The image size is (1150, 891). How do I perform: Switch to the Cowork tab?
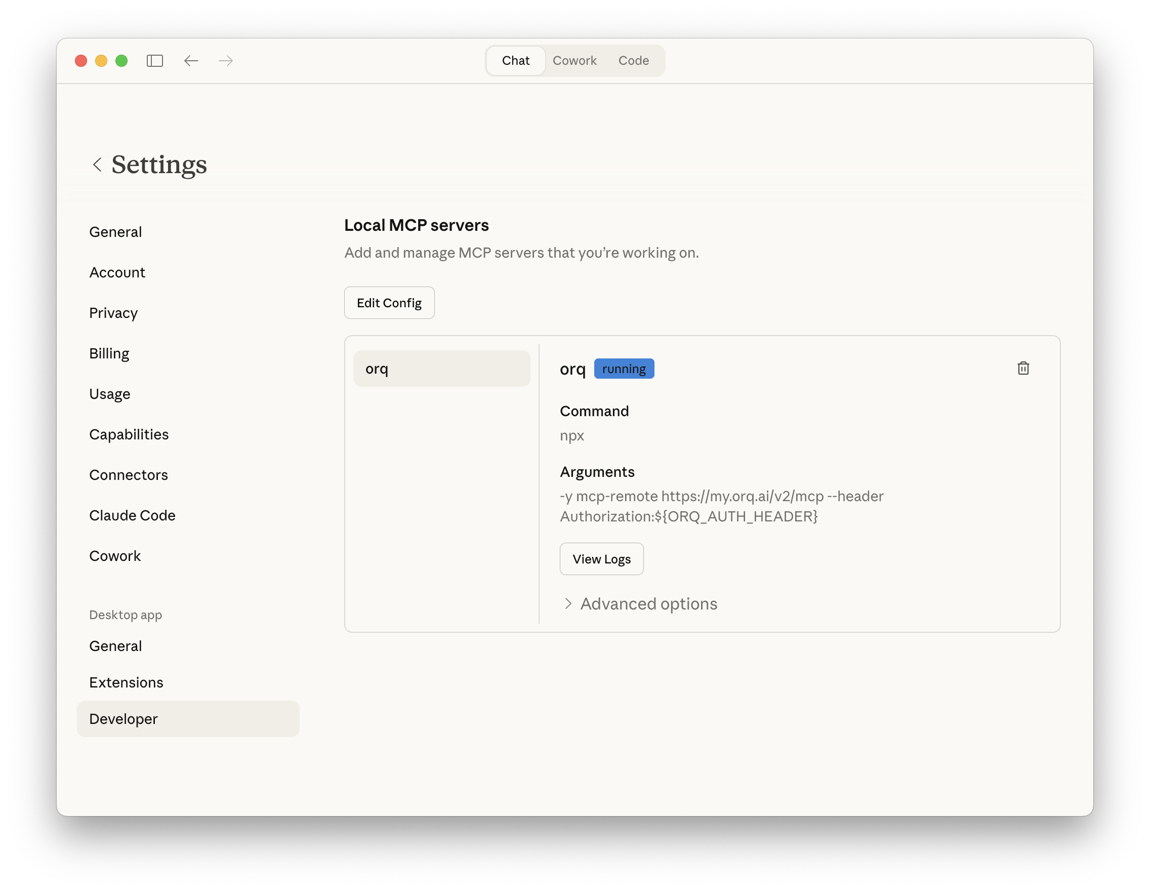574,61
